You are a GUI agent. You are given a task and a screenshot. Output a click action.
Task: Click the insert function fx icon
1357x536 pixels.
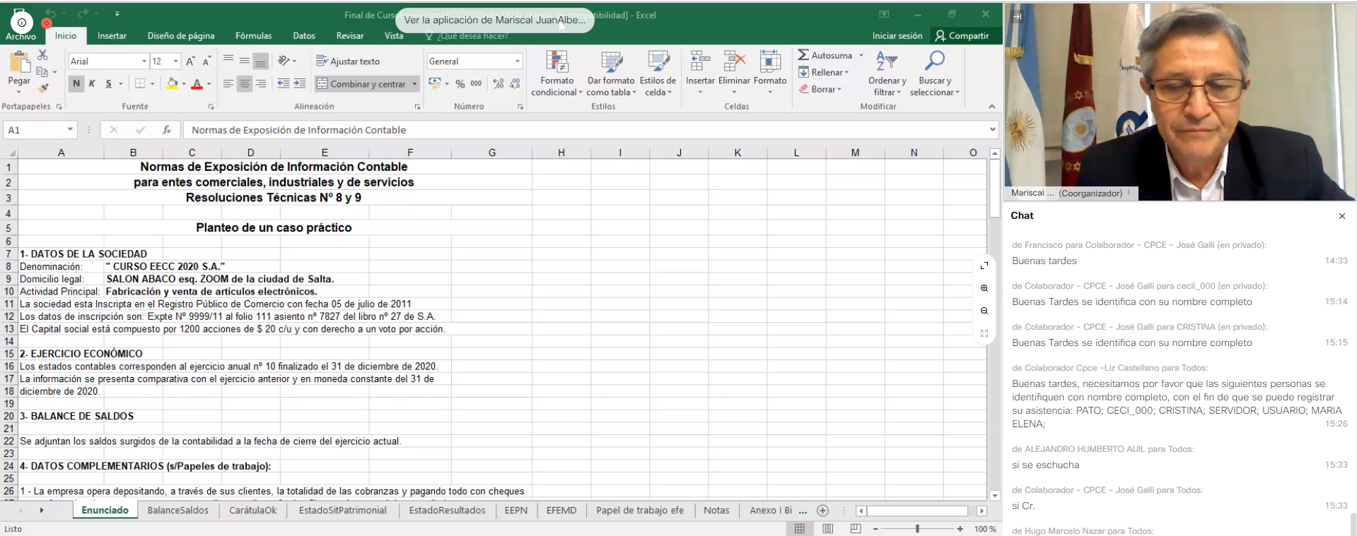click(166, 130)
